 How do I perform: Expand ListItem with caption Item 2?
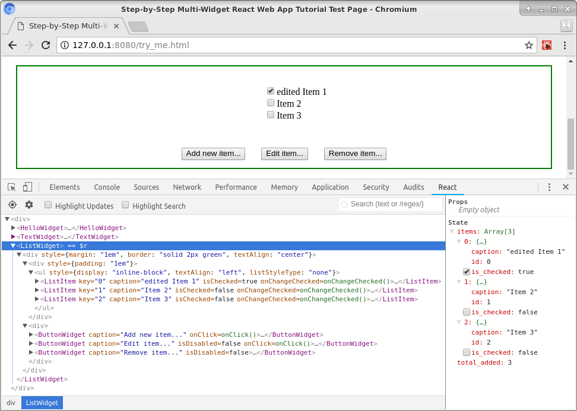click(x=37, y=290)
